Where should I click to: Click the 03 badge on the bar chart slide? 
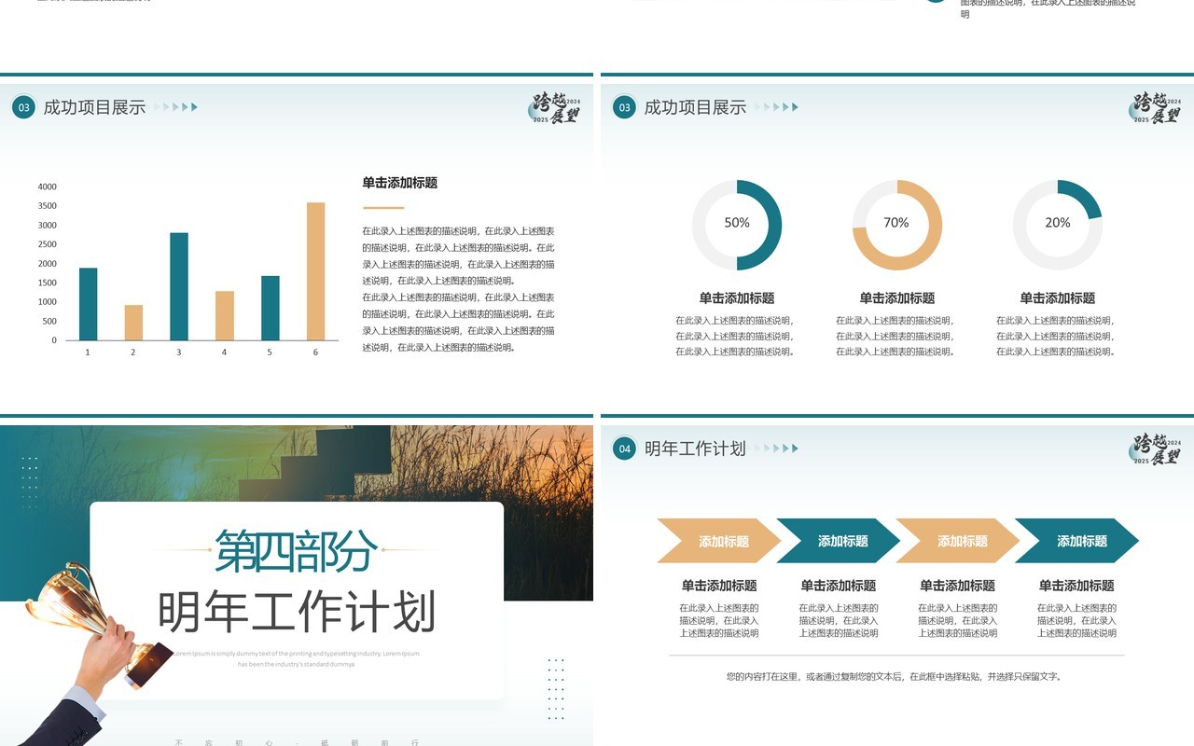click(x=23, y=107)
